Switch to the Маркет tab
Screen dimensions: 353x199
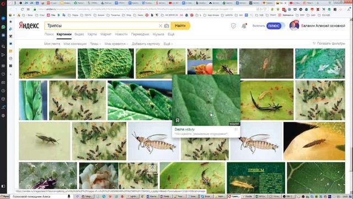point(106,34)
